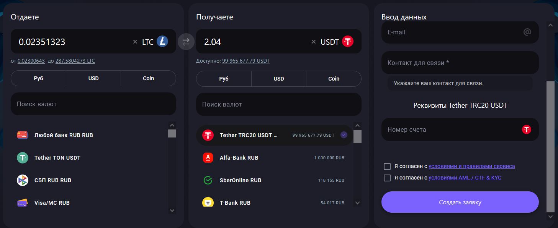
Task: Open the USD tab under Отдаете
Action: point(93,78)
